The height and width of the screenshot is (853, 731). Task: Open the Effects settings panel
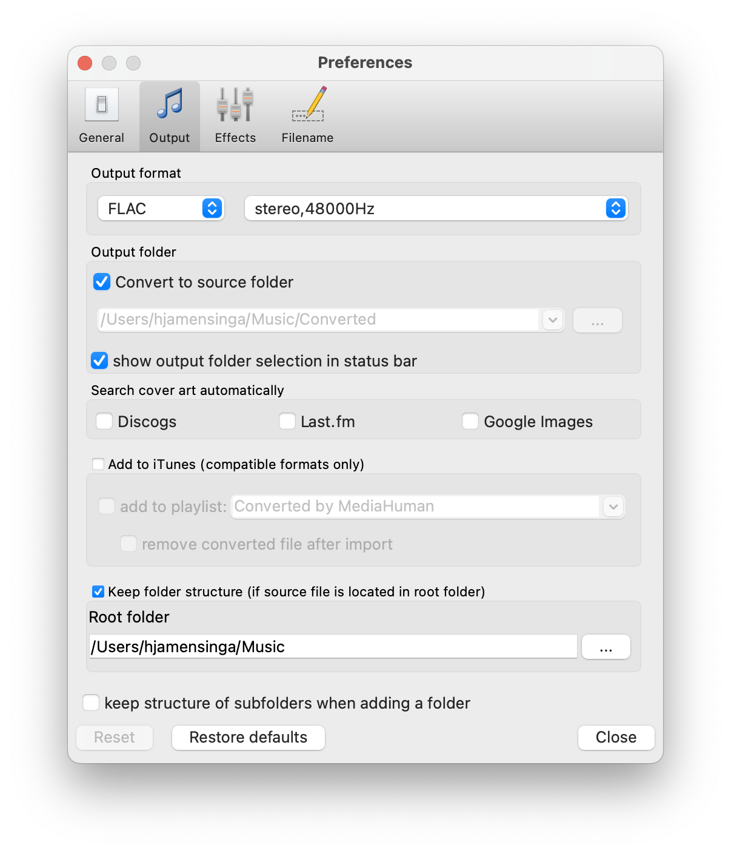coord(235,115)
